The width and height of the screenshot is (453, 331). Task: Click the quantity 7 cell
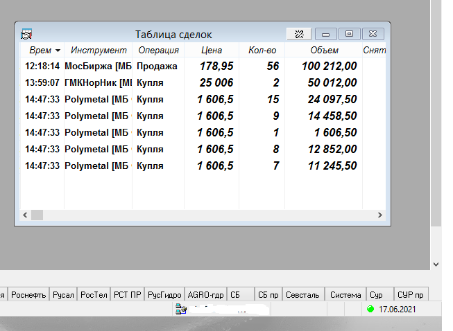tap(262, 165)
